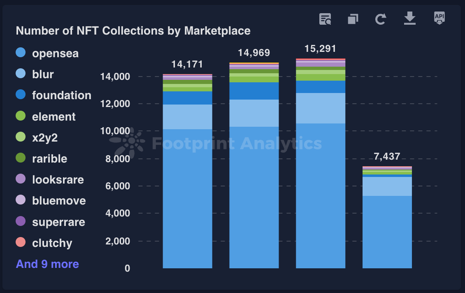465x293 pixels.
Task: Click the 14,000 y-axis label
Action: pyautogui.click(x=115, y=77)
